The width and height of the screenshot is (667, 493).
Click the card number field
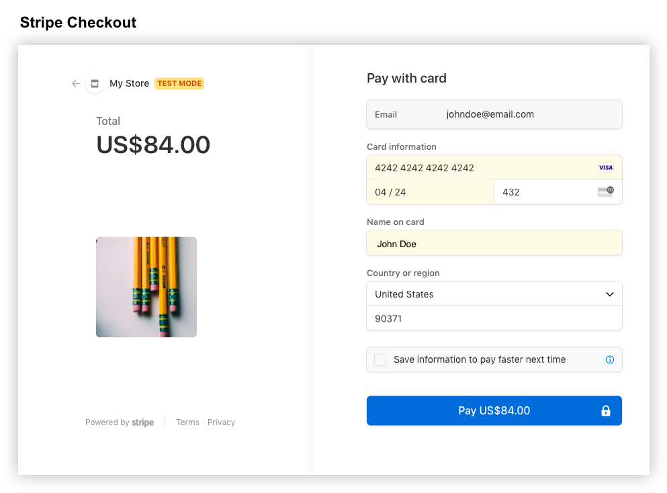click(494, 168)
